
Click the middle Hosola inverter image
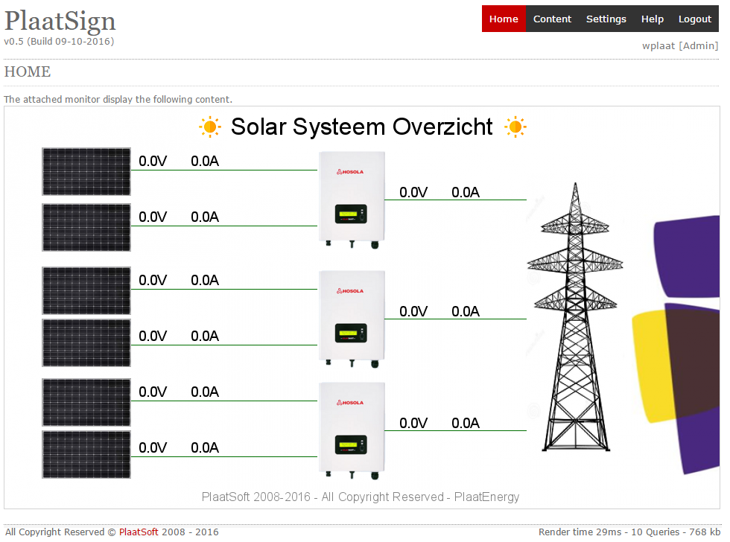pos(352,319)
